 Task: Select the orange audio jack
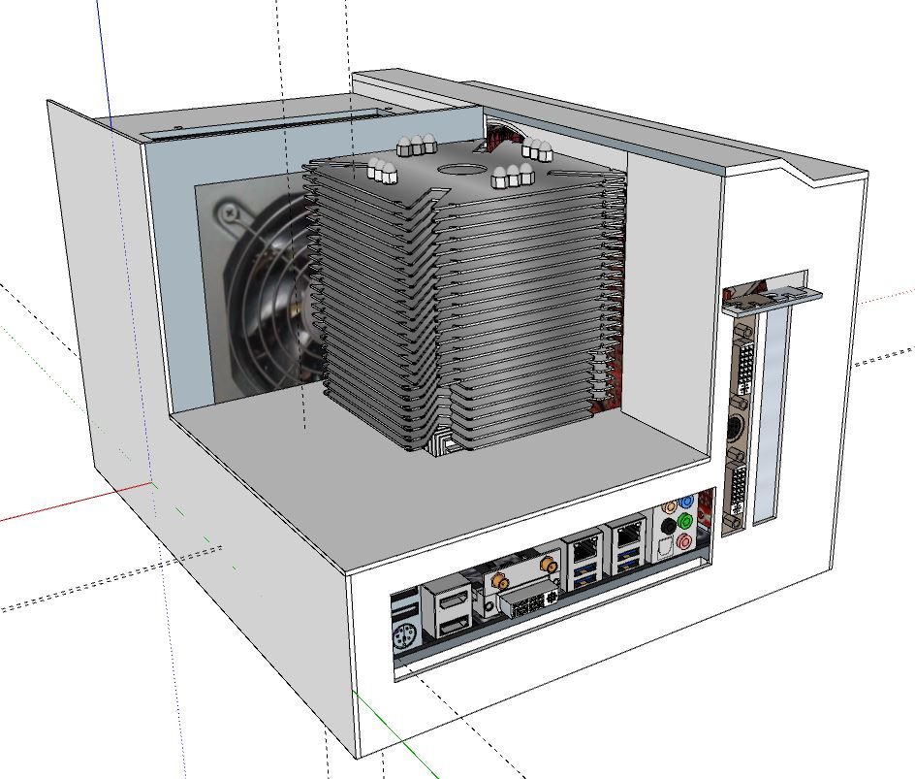pos(671,506)
